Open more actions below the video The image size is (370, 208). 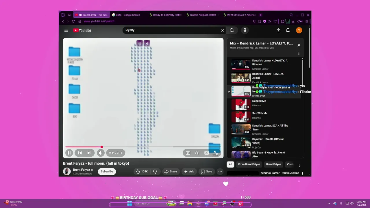click(220, 172)
